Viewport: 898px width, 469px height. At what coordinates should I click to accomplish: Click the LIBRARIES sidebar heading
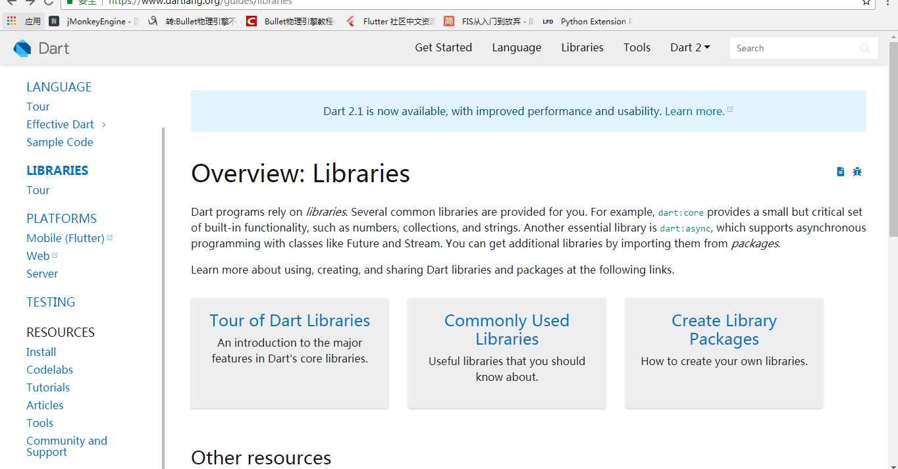57,170
